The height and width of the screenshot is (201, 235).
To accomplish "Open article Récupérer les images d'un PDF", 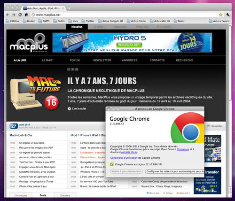I will (36, 148).
